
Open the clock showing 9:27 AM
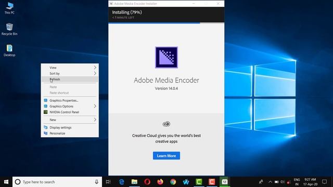[x=310, y=182]
